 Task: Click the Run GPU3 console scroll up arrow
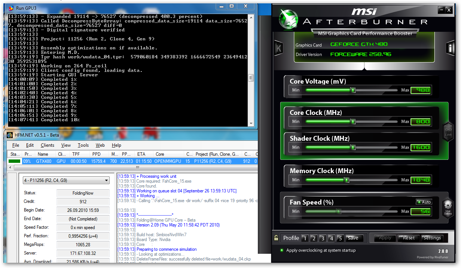coord(251,17)
